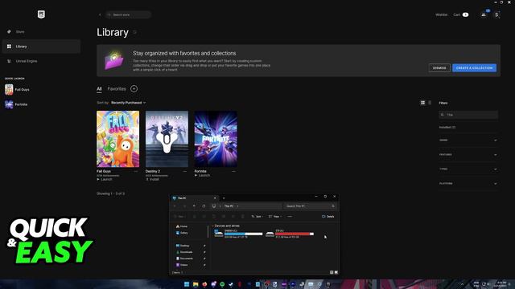Screen dimensions: 515x289
Task: Open the account profile avatar
Action: (496, 14)
